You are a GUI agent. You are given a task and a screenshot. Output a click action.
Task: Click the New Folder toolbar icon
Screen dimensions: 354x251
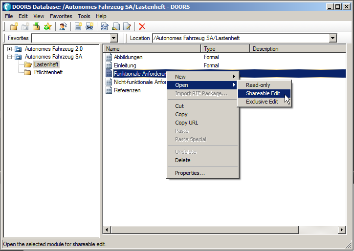pyautogui.click(x=14, y=27)
